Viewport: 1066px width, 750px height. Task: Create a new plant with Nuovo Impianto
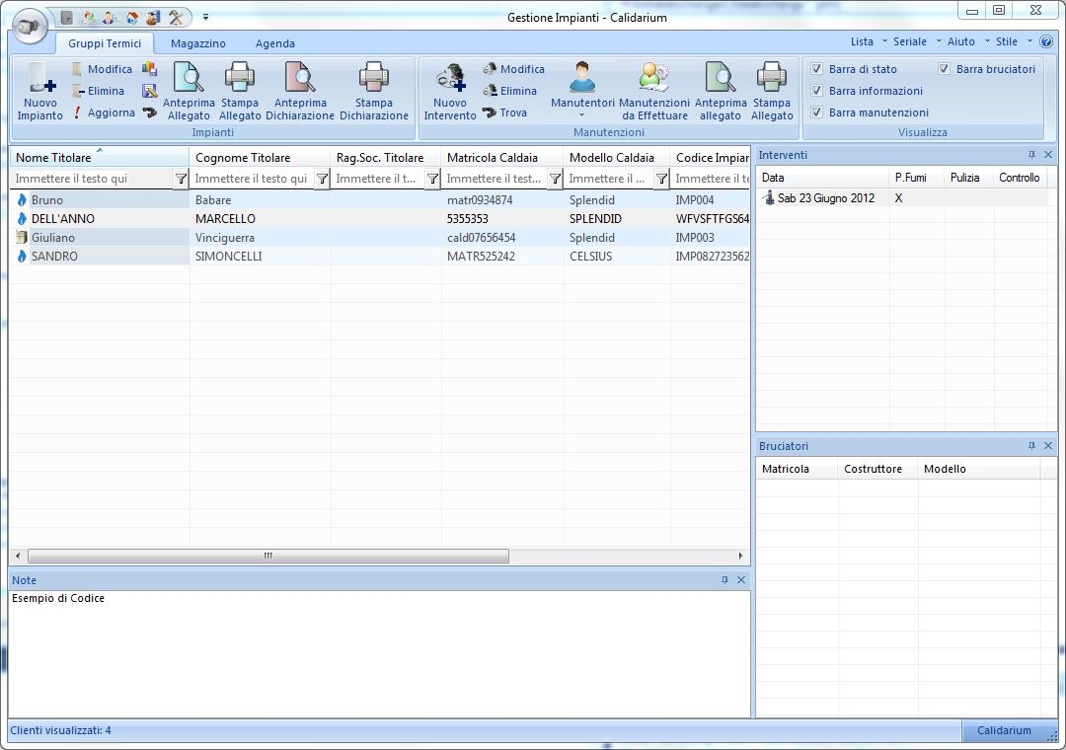coord(40,91)
